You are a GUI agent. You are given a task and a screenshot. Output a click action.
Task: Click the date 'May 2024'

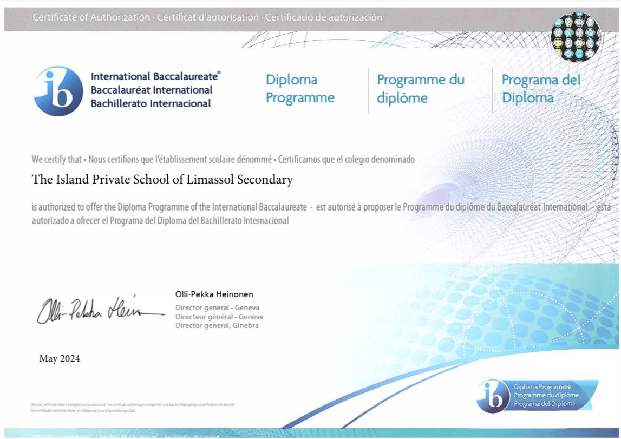(x=60, y=359)
